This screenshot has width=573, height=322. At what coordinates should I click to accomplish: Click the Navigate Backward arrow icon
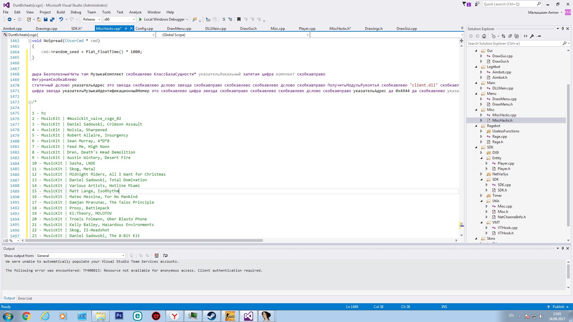[x=10, y=19]
